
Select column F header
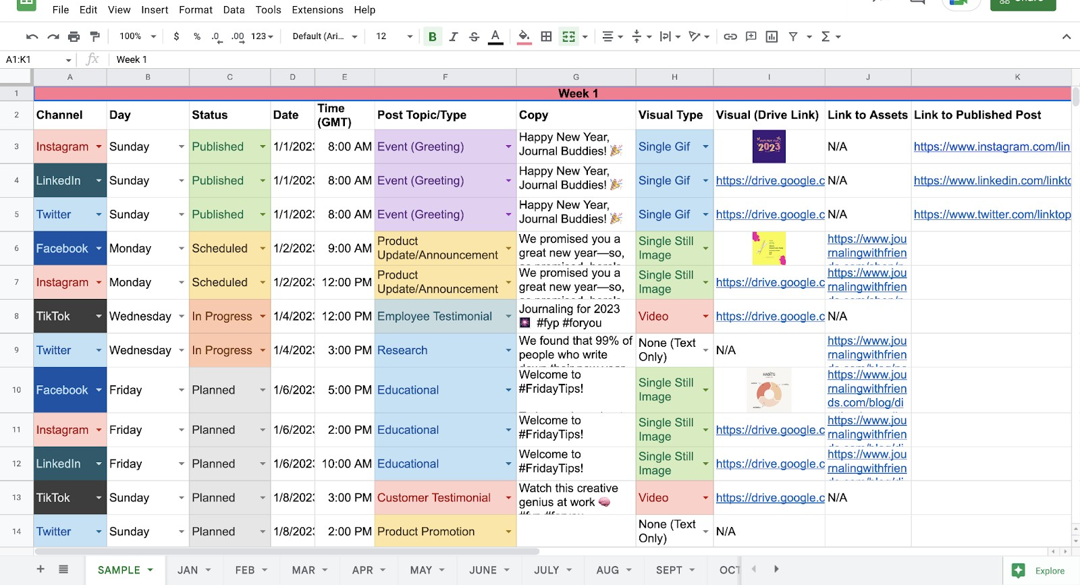tap(446, 78)
